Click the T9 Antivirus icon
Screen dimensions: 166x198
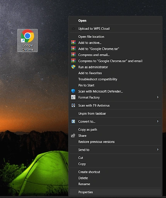pyautogui.click(x=74, y=105)
